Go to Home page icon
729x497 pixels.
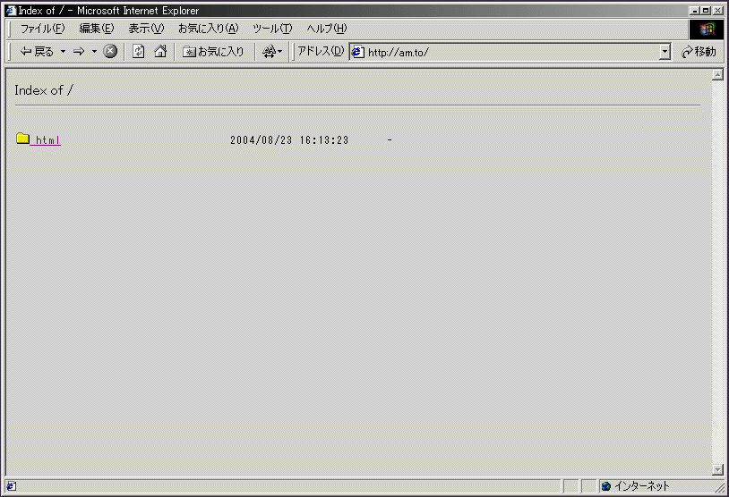[160, 52]
